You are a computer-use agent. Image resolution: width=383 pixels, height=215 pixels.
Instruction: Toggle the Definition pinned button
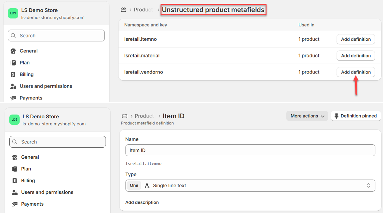click(x=356, y=116)
